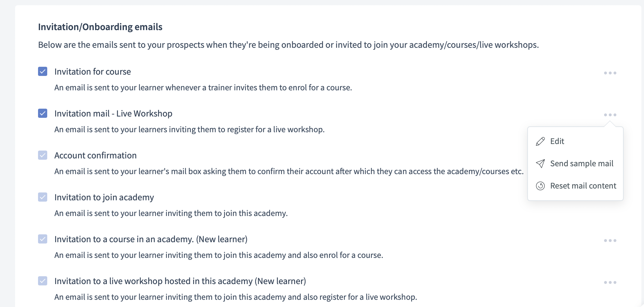Toggle the course in an academy (New learner) checkbox
644x307 pixels.
[43, 239]
